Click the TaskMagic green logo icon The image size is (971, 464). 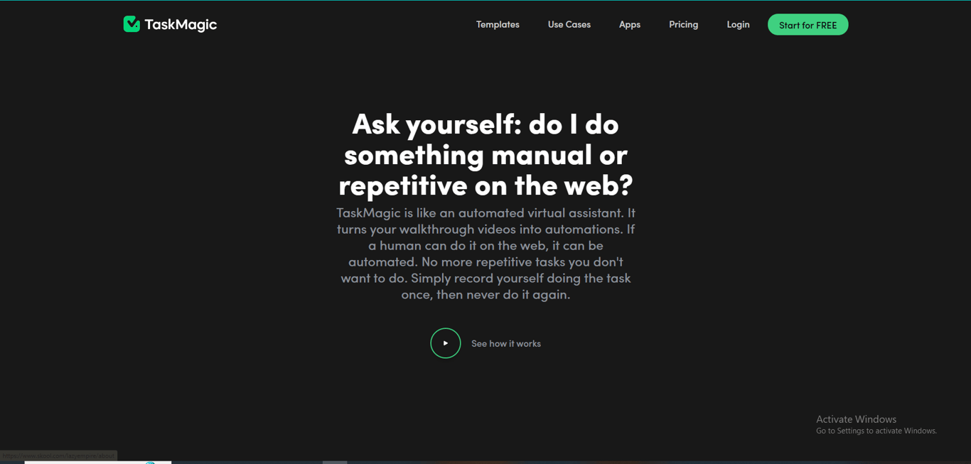coord(132,24)
